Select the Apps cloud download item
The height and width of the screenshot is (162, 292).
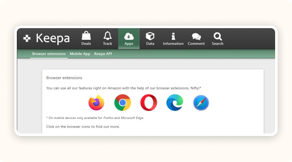click(129, 39)
